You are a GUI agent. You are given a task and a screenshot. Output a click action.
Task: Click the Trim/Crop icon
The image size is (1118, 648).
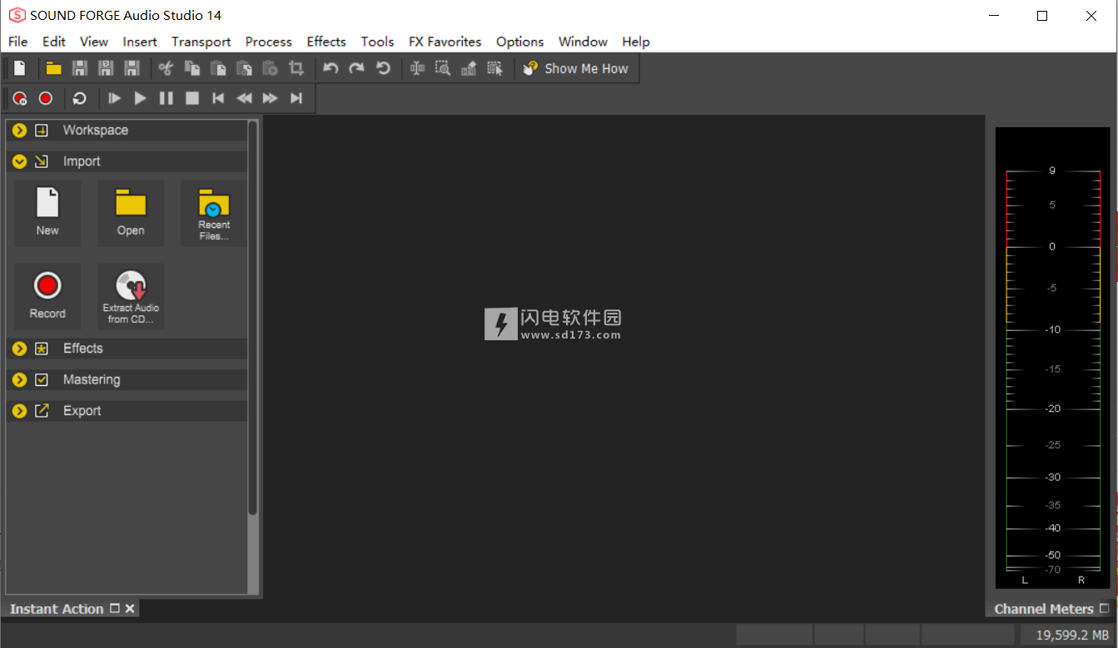click(x=296, y=68)
